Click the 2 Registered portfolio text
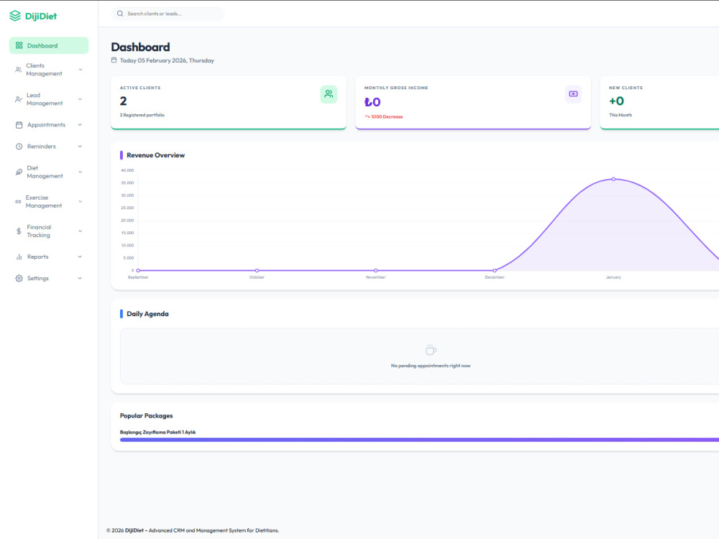Image resolution: width=719 pixels, height=539 pixels. click(x=142, y=115)
